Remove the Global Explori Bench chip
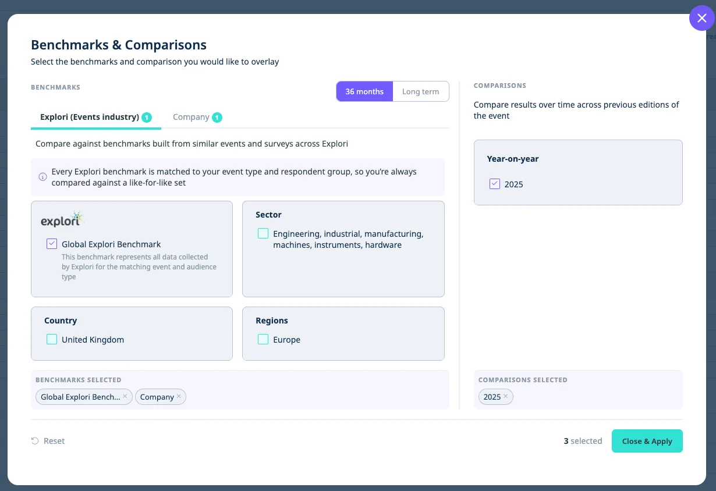716x491 pixels. [x=125, y=396]
